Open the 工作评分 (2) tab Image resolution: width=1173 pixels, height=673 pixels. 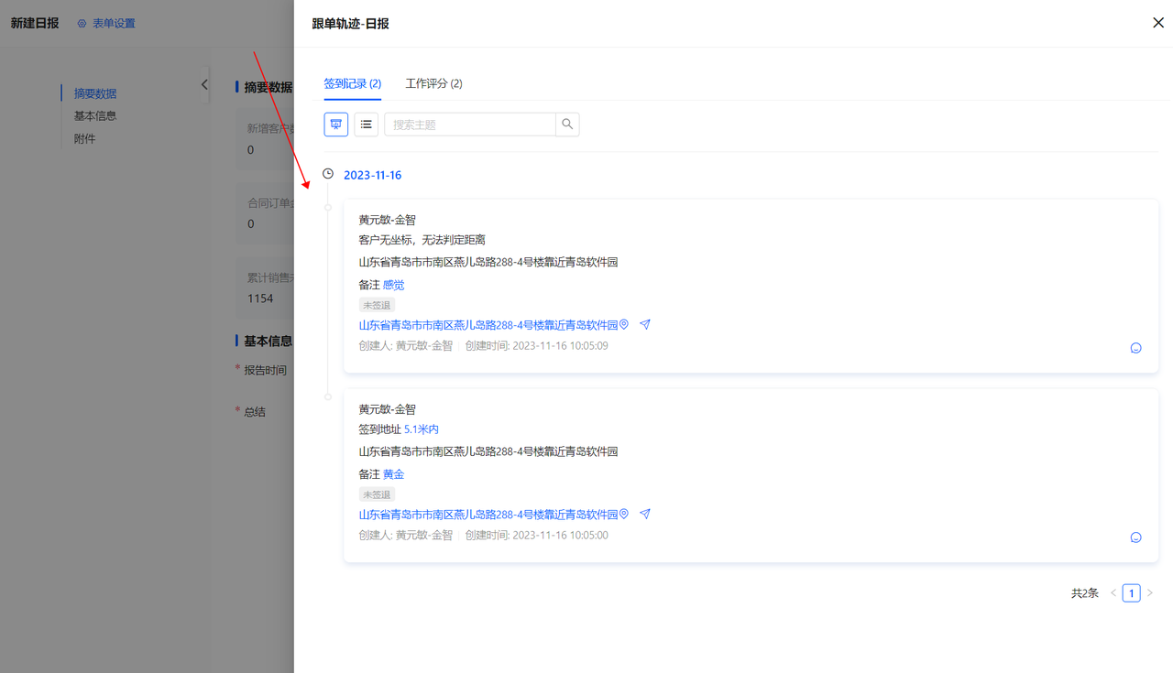tap(433, 83)
